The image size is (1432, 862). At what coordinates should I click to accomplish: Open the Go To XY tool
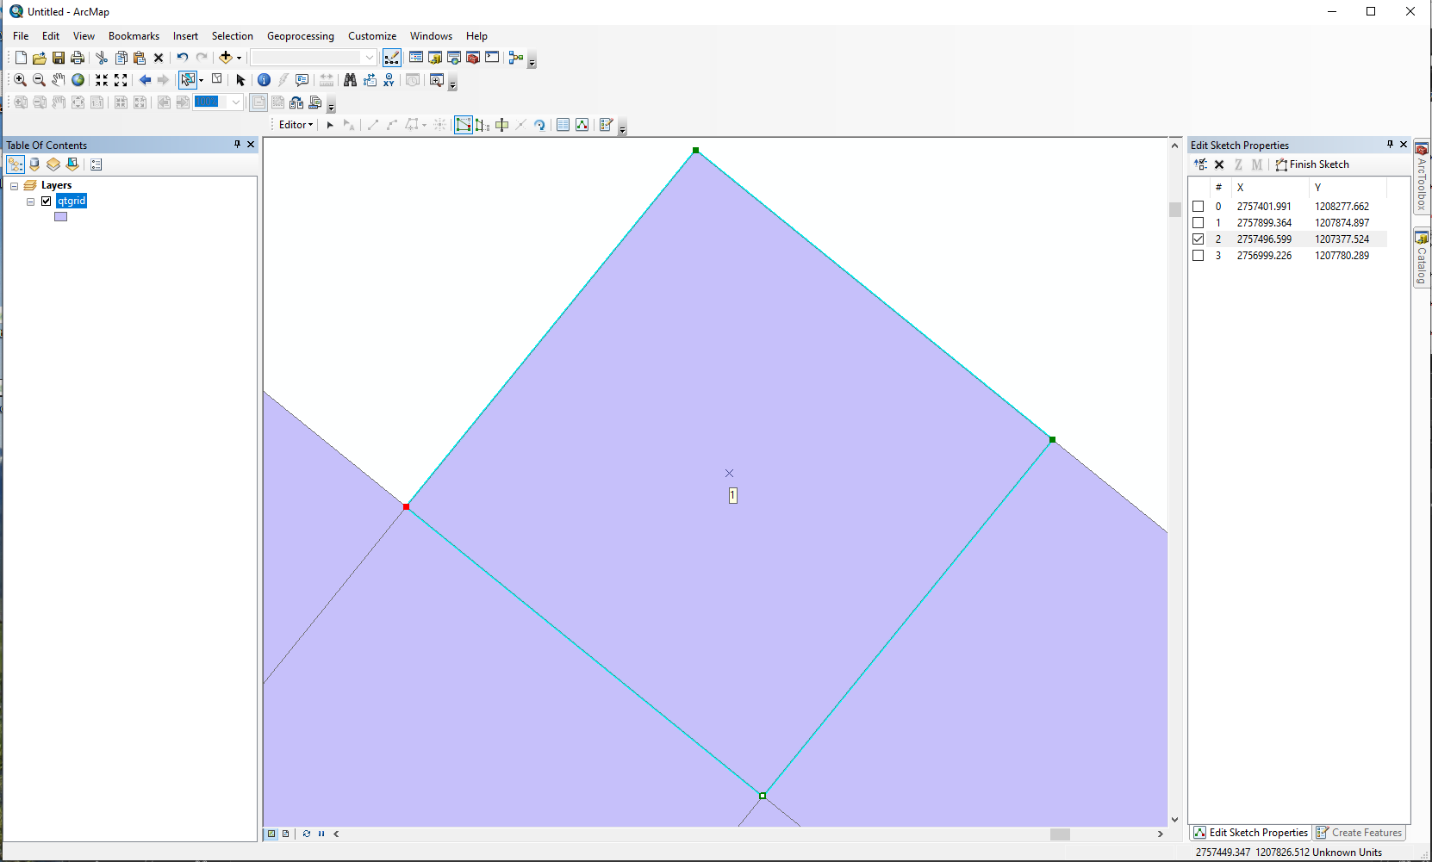click(389, 80)
